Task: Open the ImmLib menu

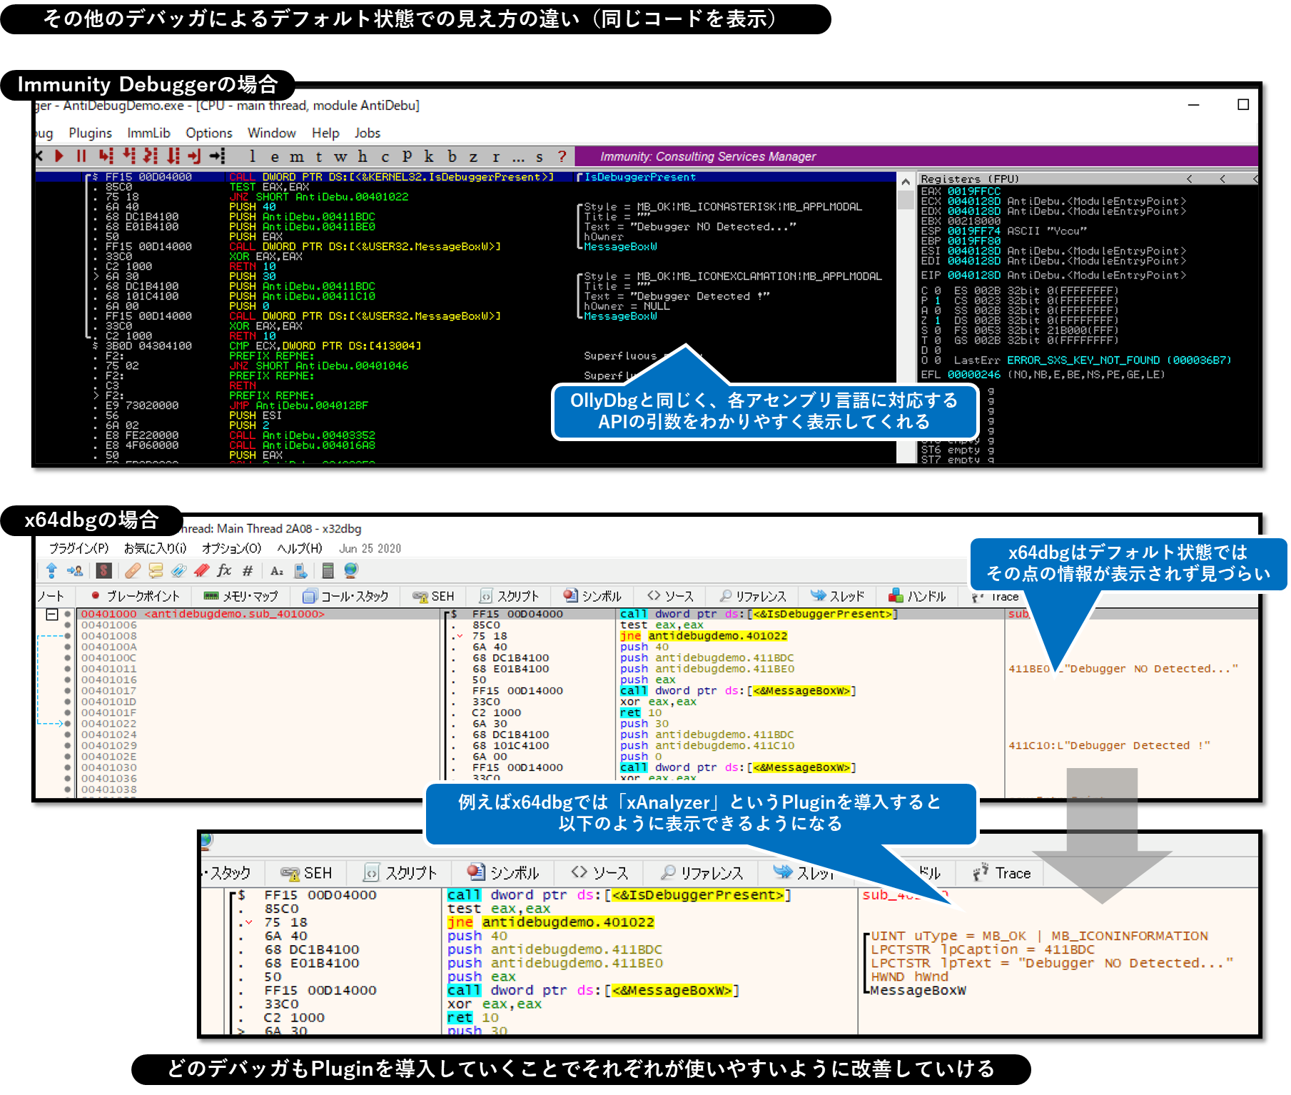Action: [x=148, y=133]
